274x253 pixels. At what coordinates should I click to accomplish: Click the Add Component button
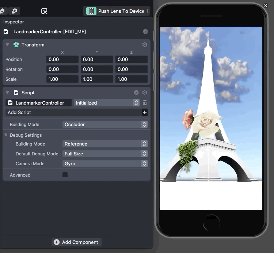[x=76, y=242]
